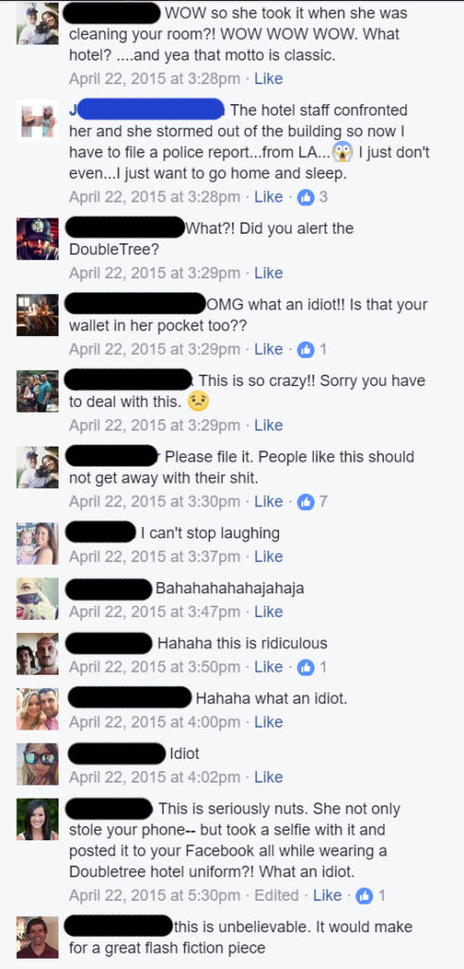Like the "hotel staff confronted her" comment
The image size is (464, 969).
click(268, 197)
